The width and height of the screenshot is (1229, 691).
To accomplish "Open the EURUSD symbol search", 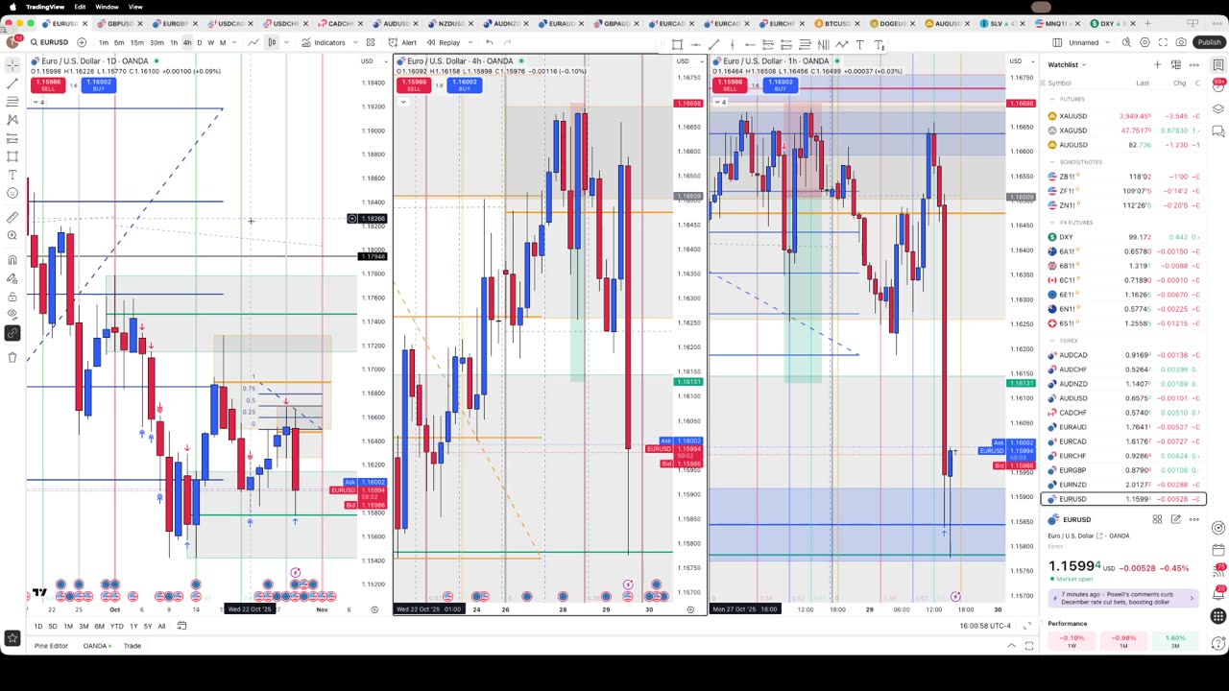I will (49, 42).
